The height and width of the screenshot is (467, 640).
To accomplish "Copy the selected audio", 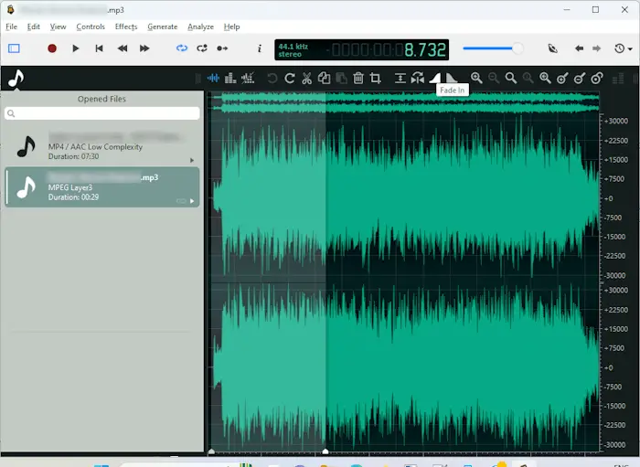I will [x=324, y=78].
